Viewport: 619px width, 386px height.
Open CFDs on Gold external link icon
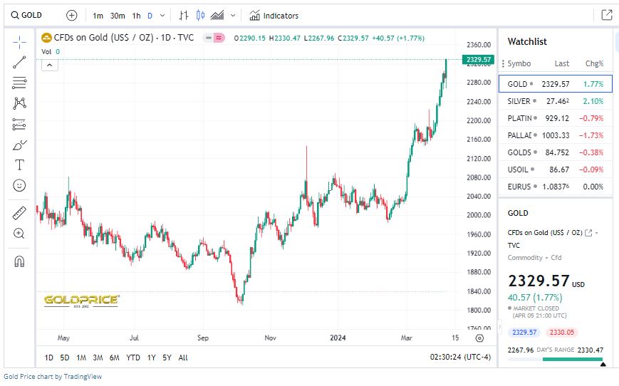(x=588, y=232)
